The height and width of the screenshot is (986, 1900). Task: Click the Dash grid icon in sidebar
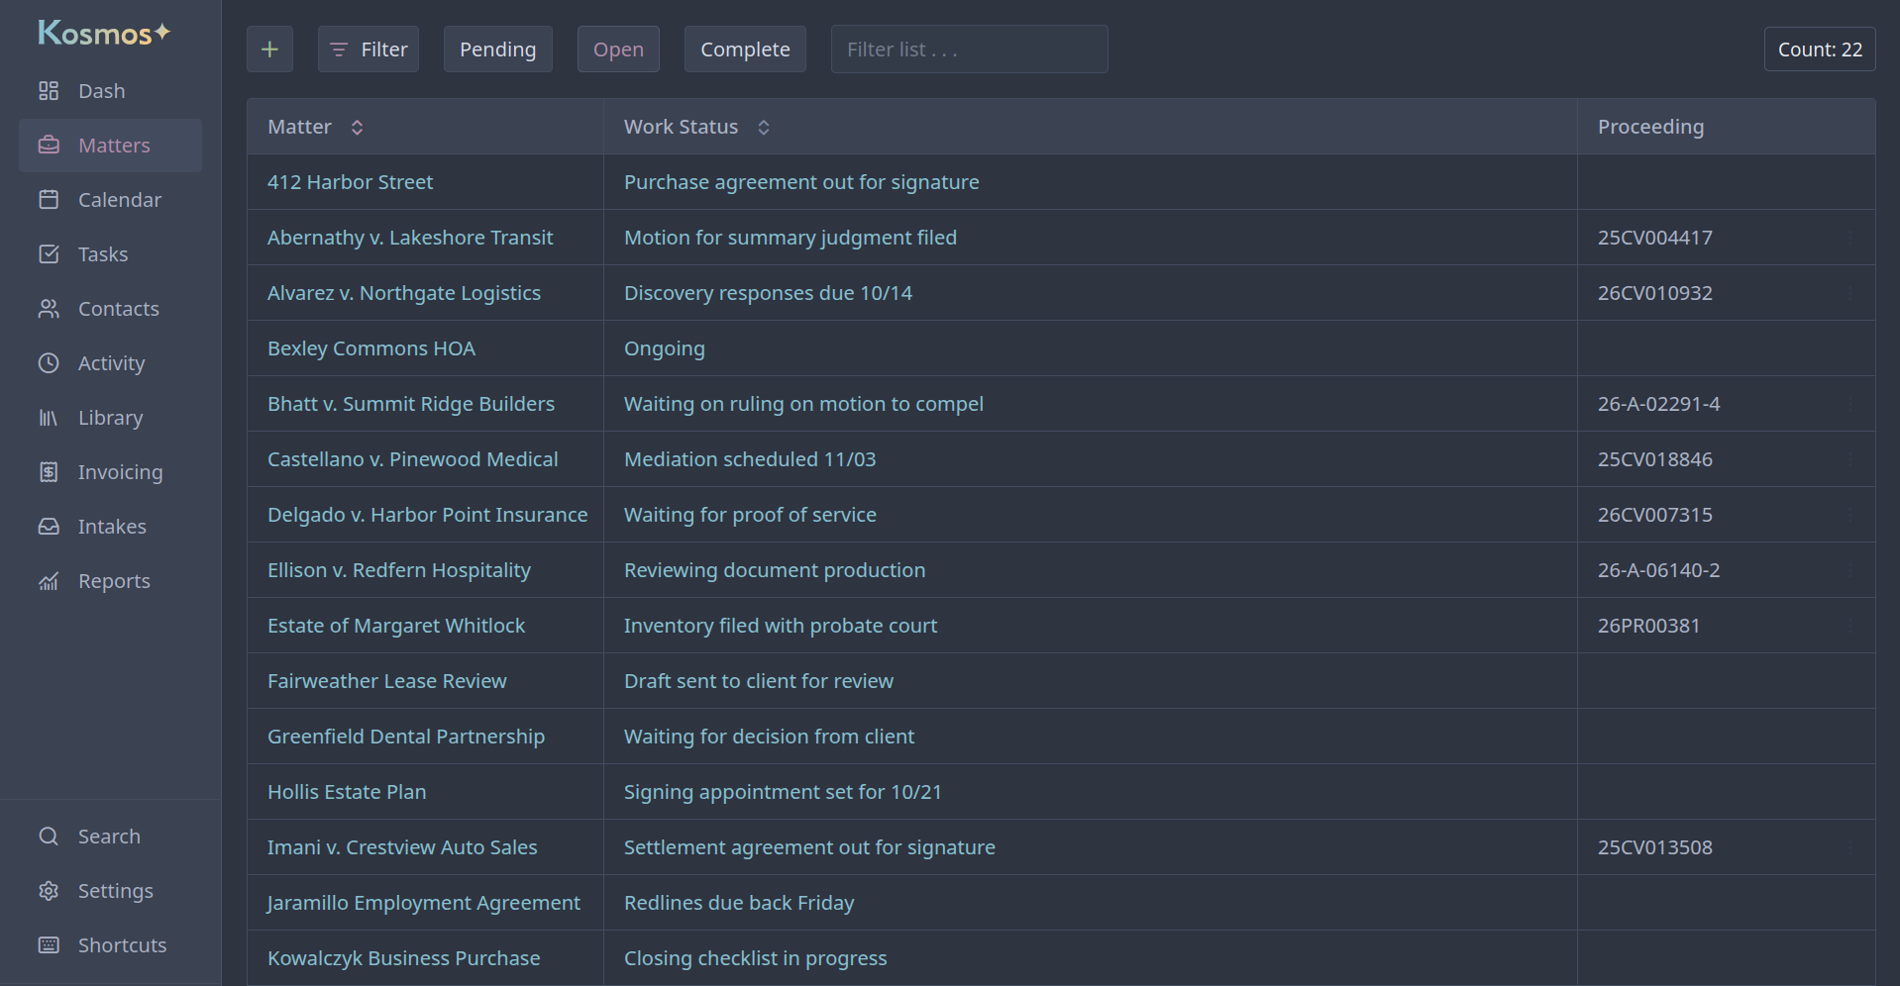point(49,91)
